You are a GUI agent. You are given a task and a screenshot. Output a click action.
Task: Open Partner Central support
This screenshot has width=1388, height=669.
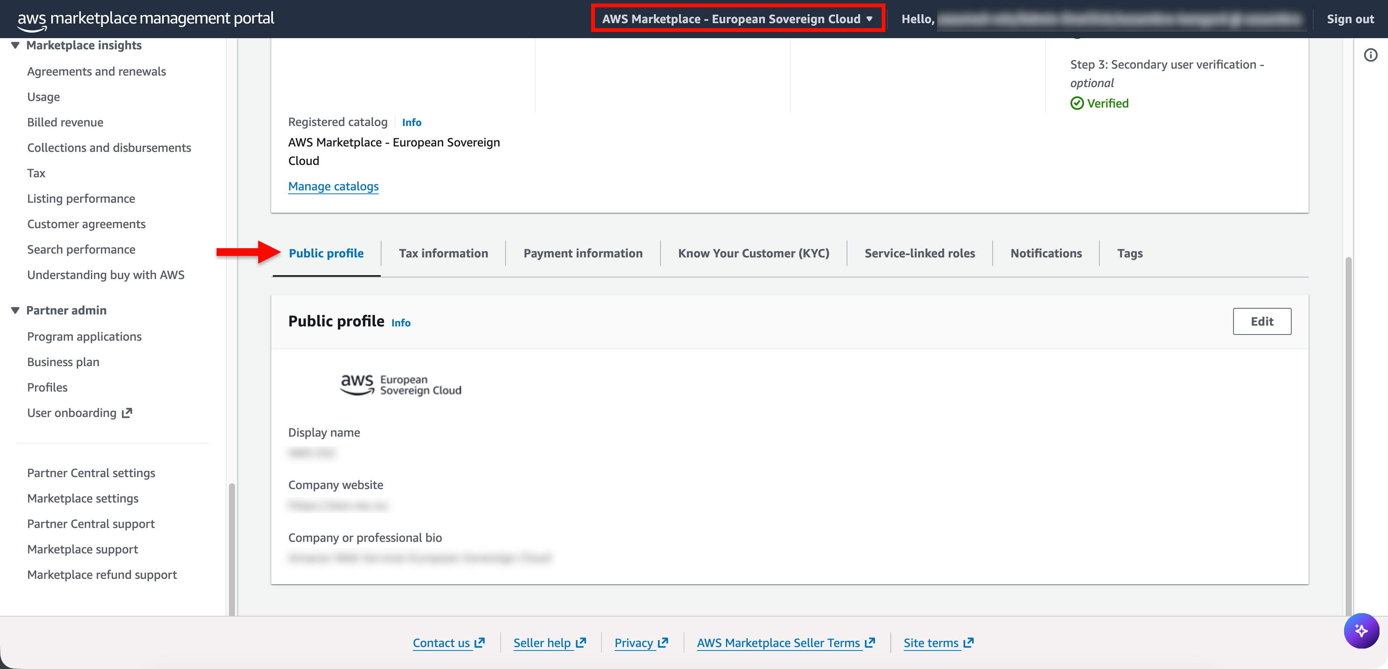click(x=91, y=524)
